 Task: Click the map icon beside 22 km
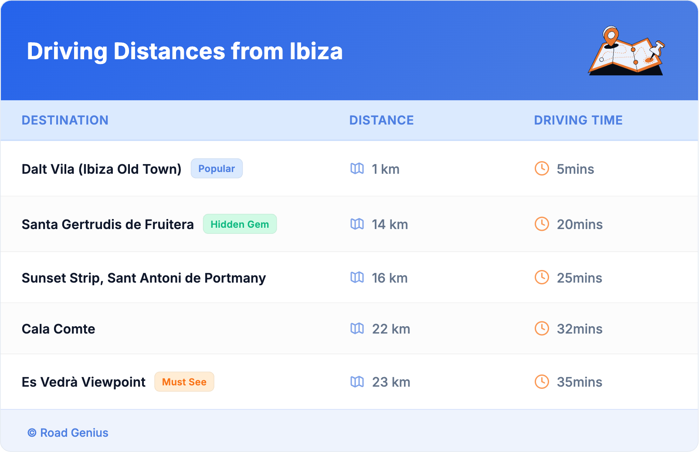(x=357, y=329)
